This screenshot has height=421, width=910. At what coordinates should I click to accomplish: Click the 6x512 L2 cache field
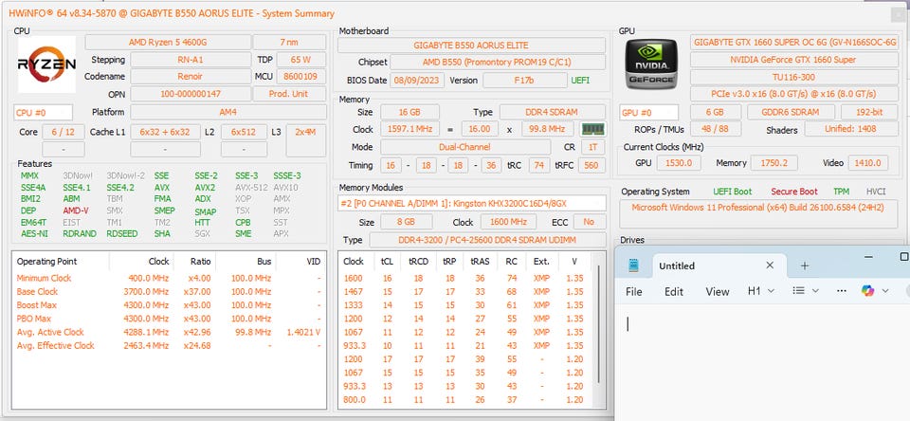(x=245, y=132)
